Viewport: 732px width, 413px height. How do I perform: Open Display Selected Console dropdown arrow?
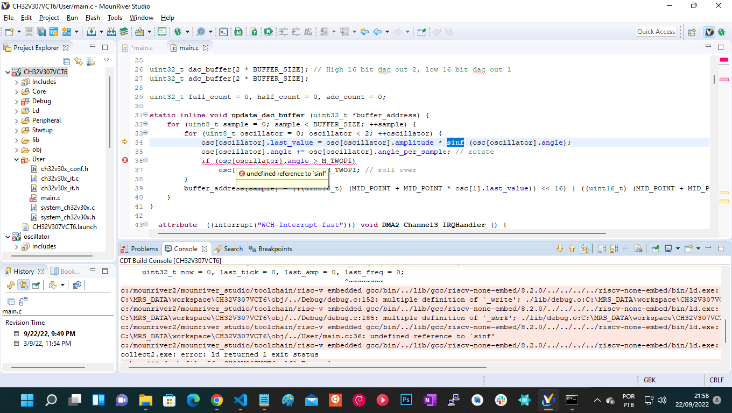click(x=678, y=248)
